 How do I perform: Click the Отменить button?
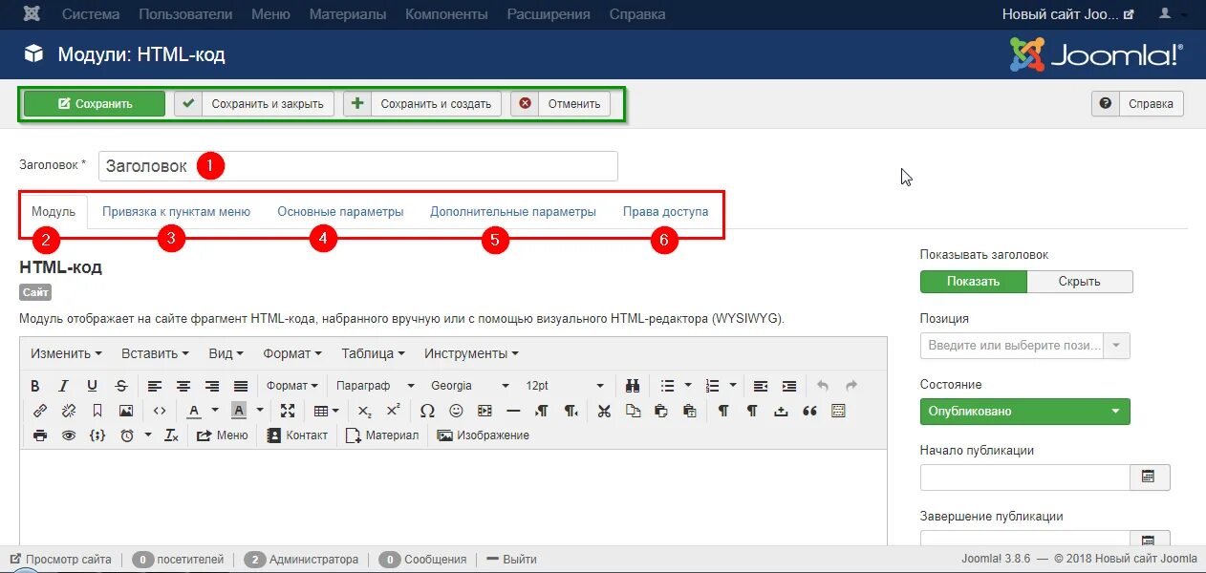point(560,104)
